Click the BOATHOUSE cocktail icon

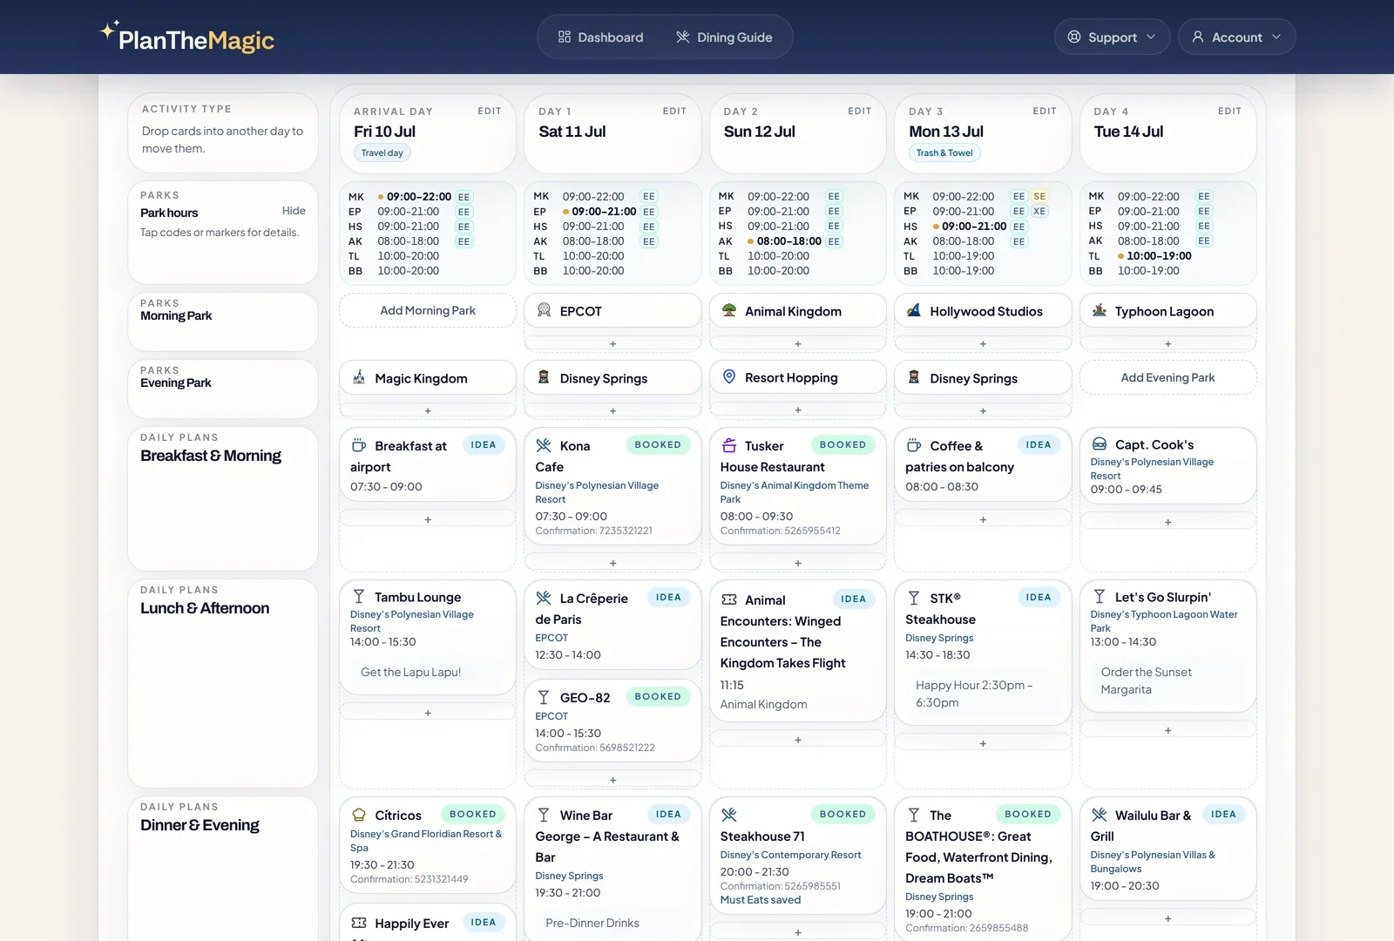pos(914,815)
